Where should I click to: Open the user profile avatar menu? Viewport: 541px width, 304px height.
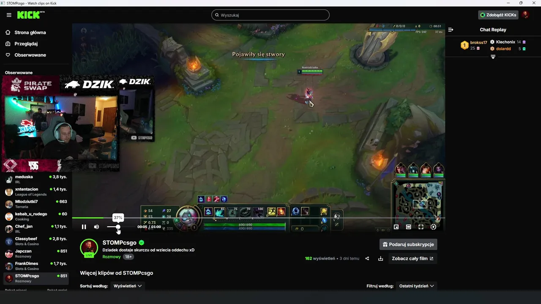pyautogui.click(x=525, y=15)
